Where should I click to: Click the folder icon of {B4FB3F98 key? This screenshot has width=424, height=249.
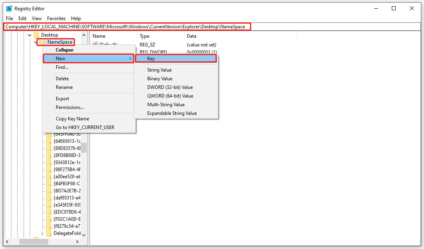pos(49,183)
